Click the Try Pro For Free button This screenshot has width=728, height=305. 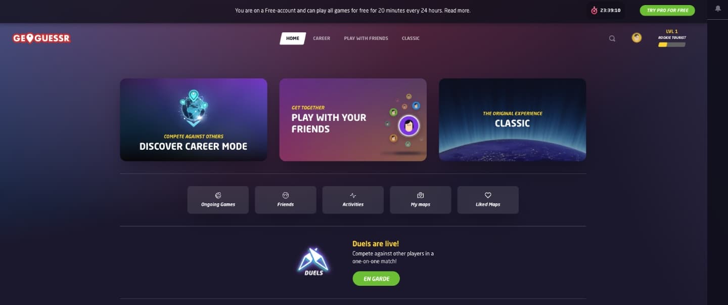[667, 10]
